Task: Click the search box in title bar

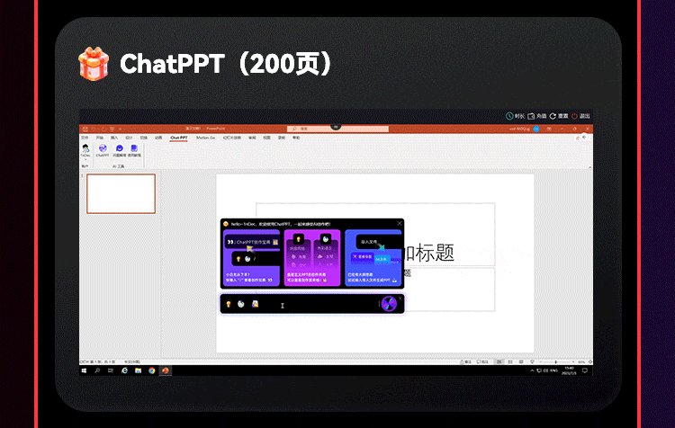Action: click(x=337, y=129)
